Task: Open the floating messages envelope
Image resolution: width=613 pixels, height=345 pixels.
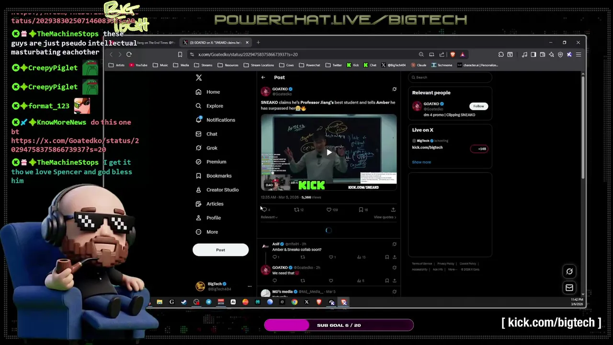Action: (569, 288)
